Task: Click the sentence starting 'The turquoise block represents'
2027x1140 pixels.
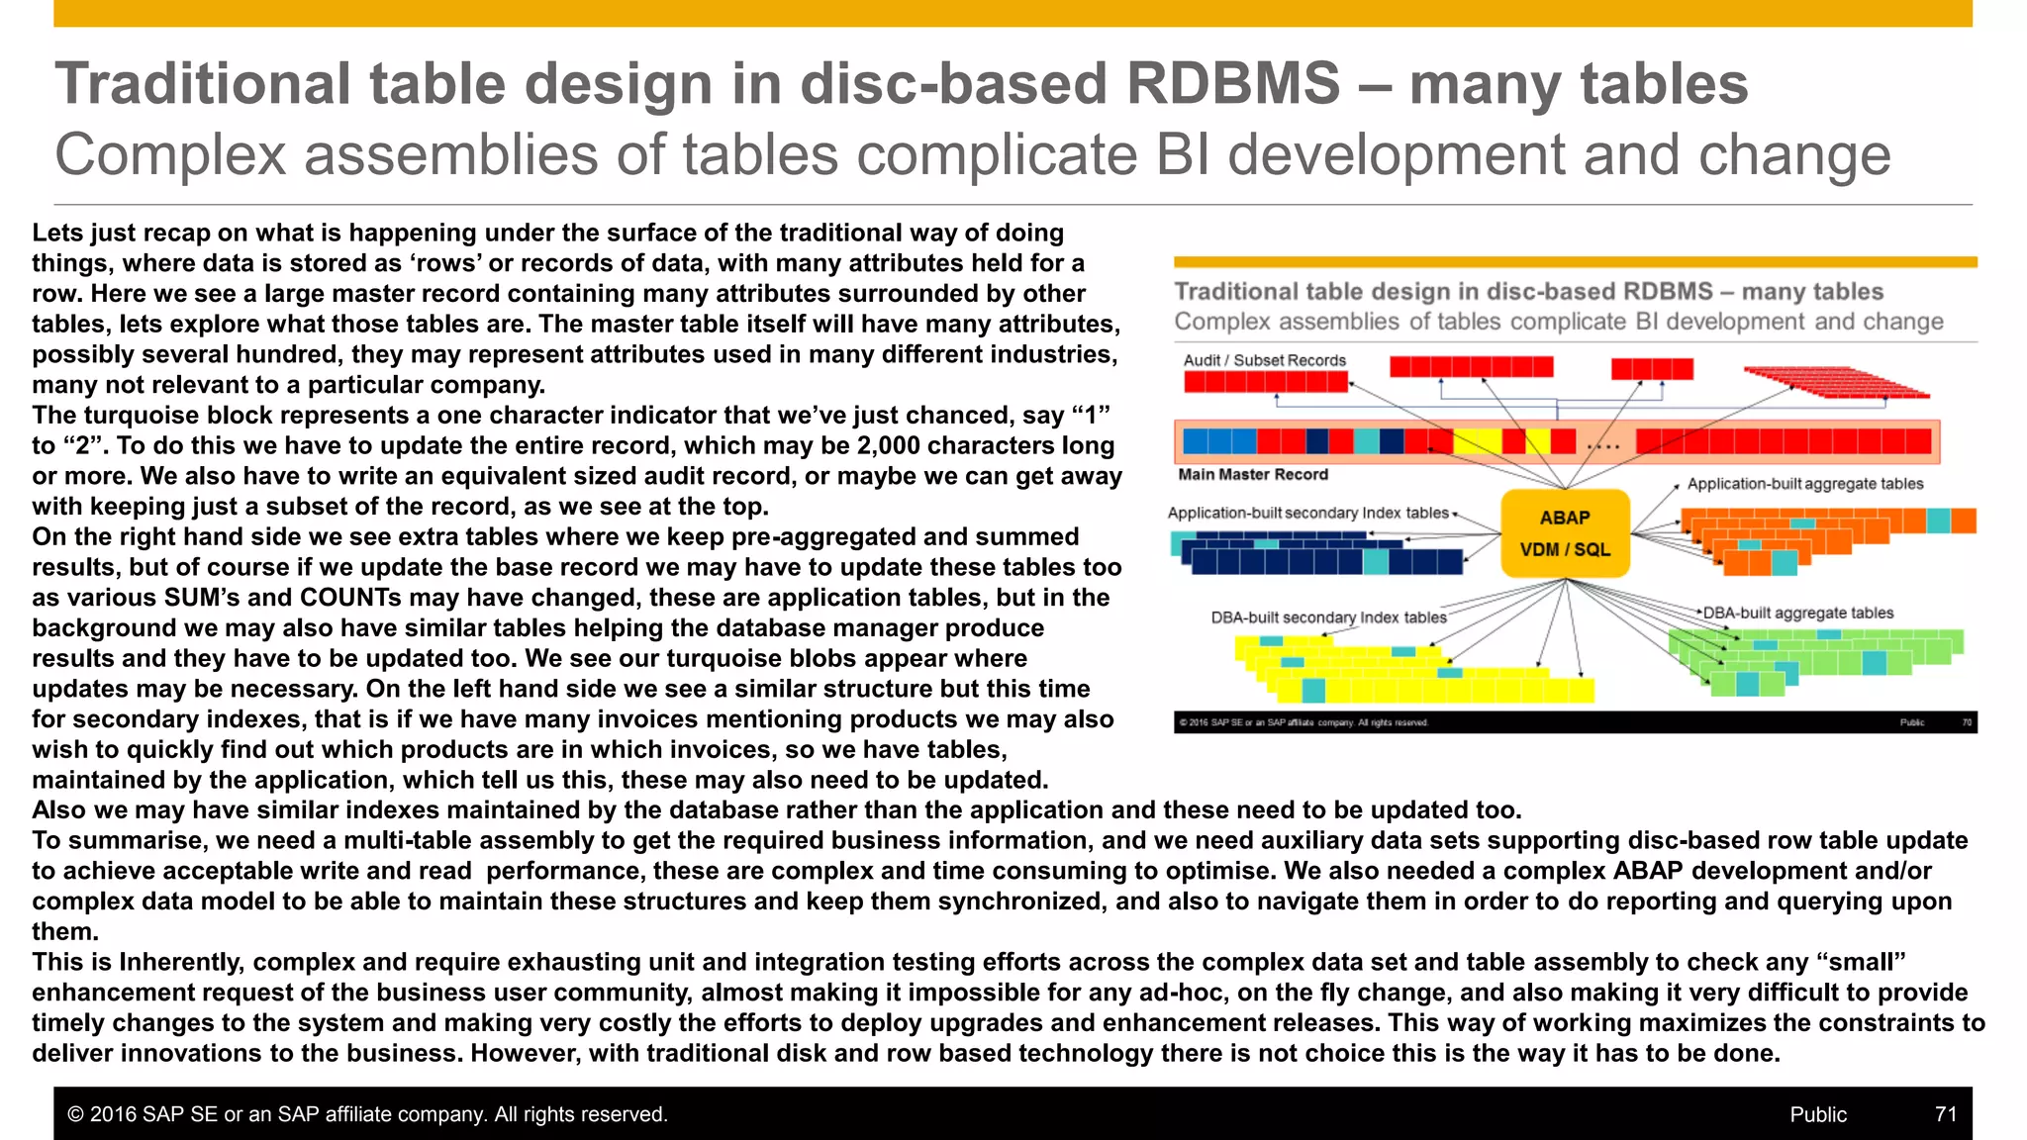Action: (x=577, y=461)
